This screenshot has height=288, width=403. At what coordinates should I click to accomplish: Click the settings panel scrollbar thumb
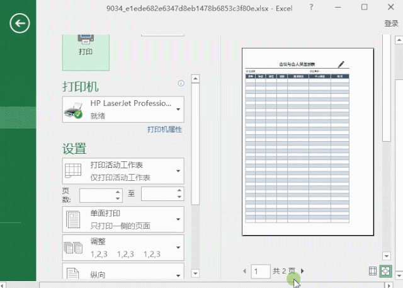pos(195,144)
